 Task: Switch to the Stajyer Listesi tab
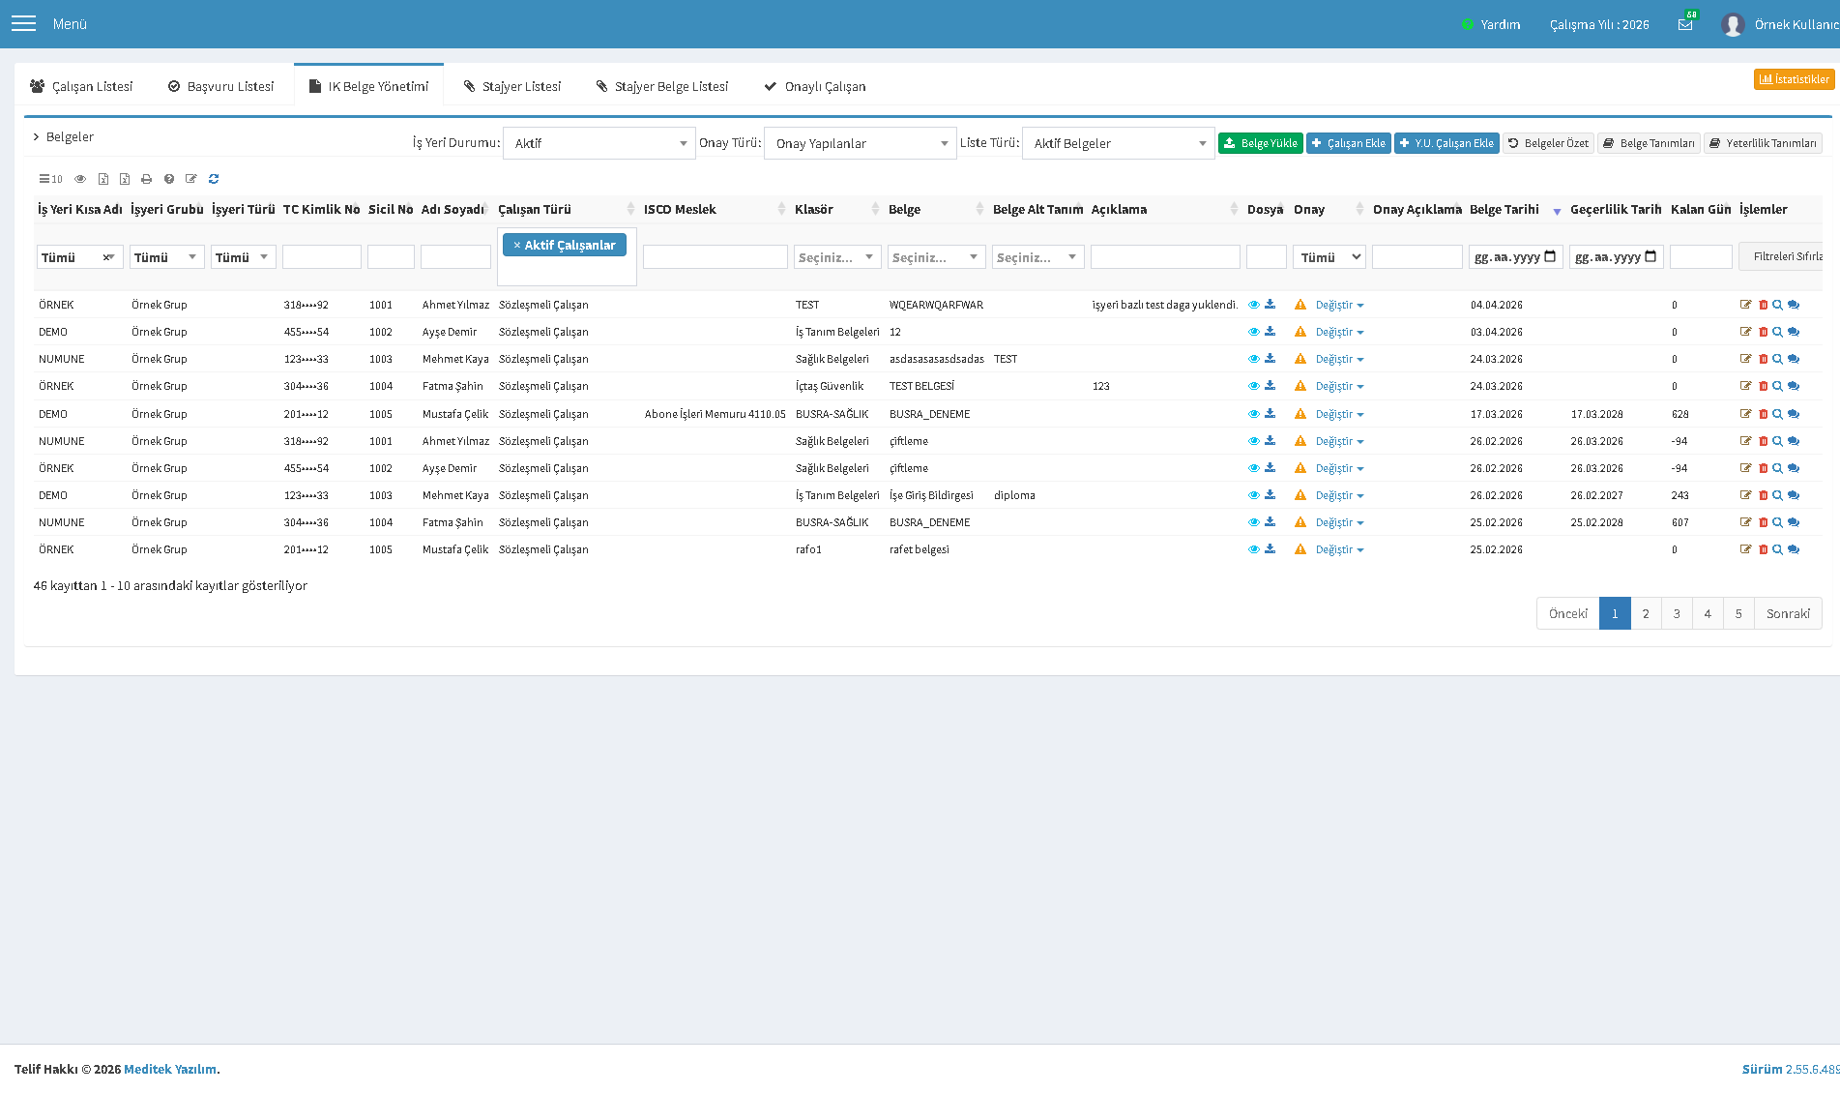512,86
